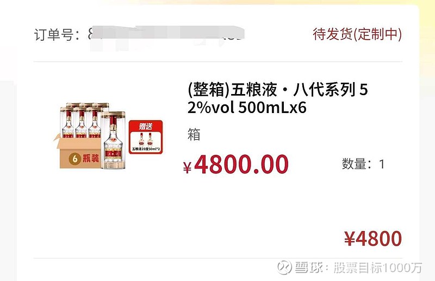Image resolution: width=435 pixels, height=281 pixels.
Task: Select the blurred order number value
Action: 166,35
